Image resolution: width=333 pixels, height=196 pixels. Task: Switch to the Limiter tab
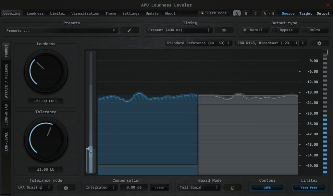click(x=57, y=13)
